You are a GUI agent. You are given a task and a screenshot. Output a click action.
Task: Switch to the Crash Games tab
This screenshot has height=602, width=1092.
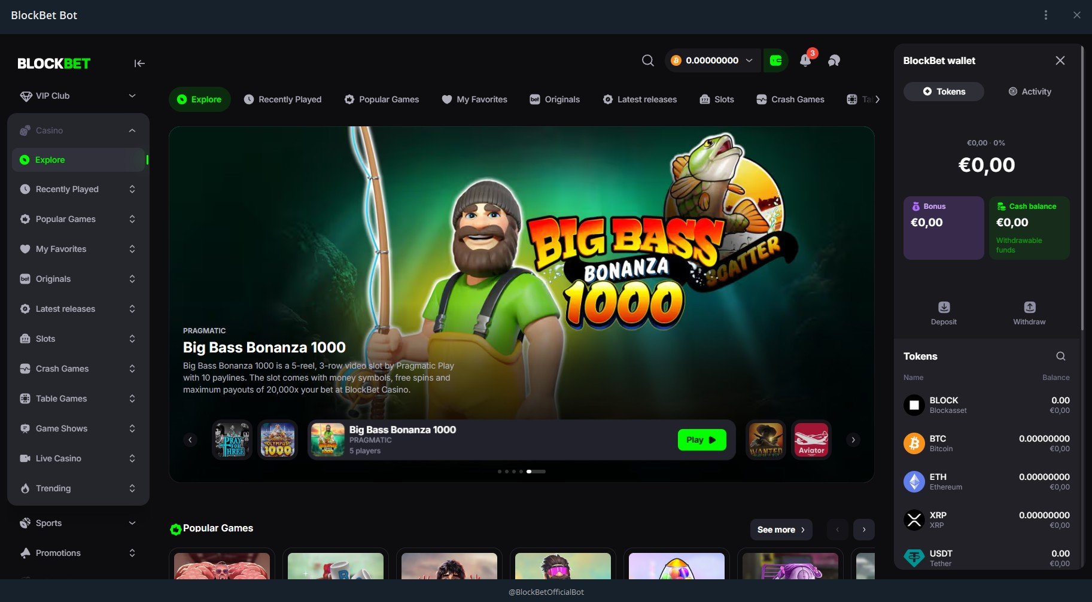[790, 99]
